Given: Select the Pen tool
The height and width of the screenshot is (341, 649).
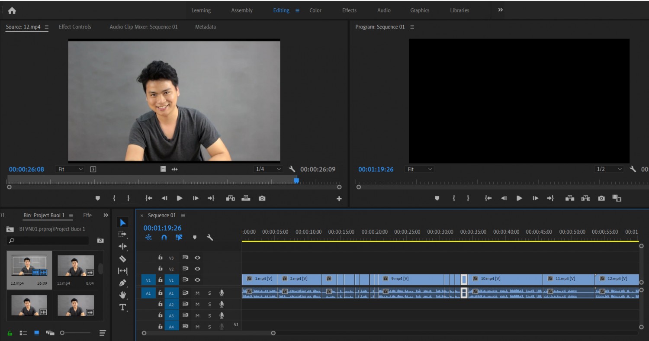Looking at the screenshot, I should click(x=123, y=283).
